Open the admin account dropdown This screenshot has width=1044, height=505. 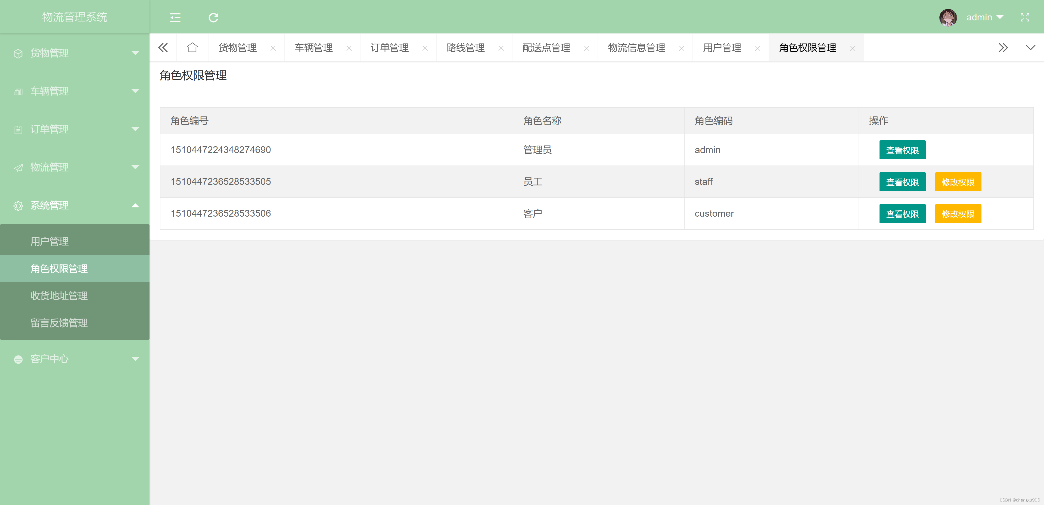pos(985,17)
